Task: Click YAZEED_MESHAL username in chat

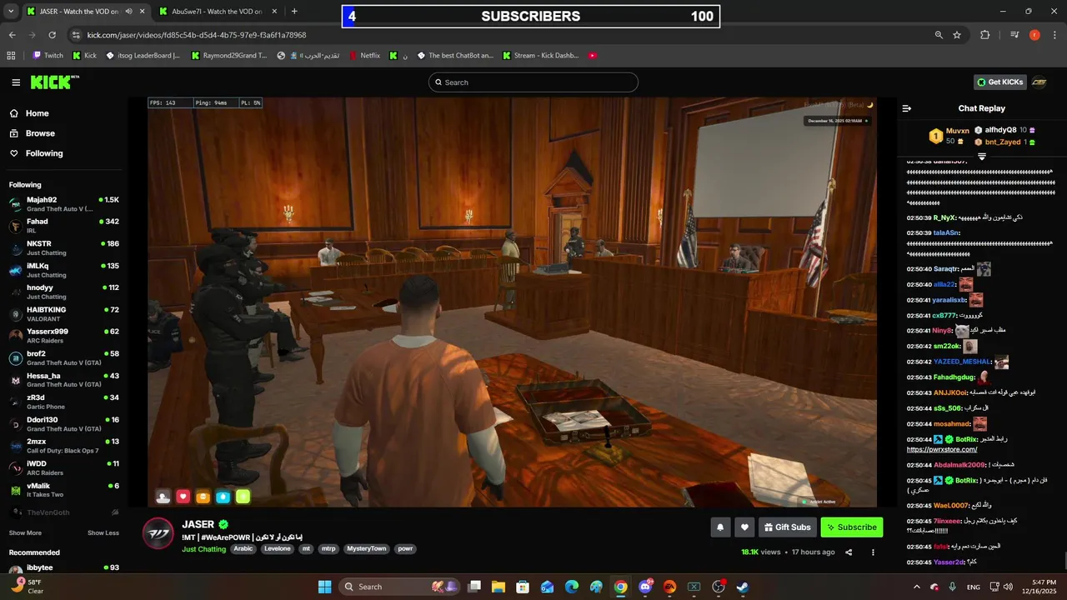Action: [x=962, y=362]
